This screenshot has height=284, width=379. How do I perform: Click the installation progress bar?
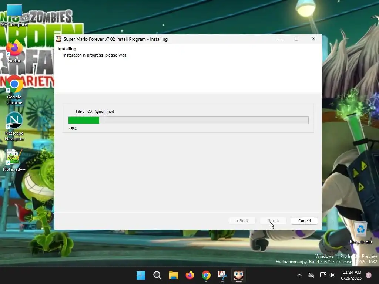coord(188,120)
